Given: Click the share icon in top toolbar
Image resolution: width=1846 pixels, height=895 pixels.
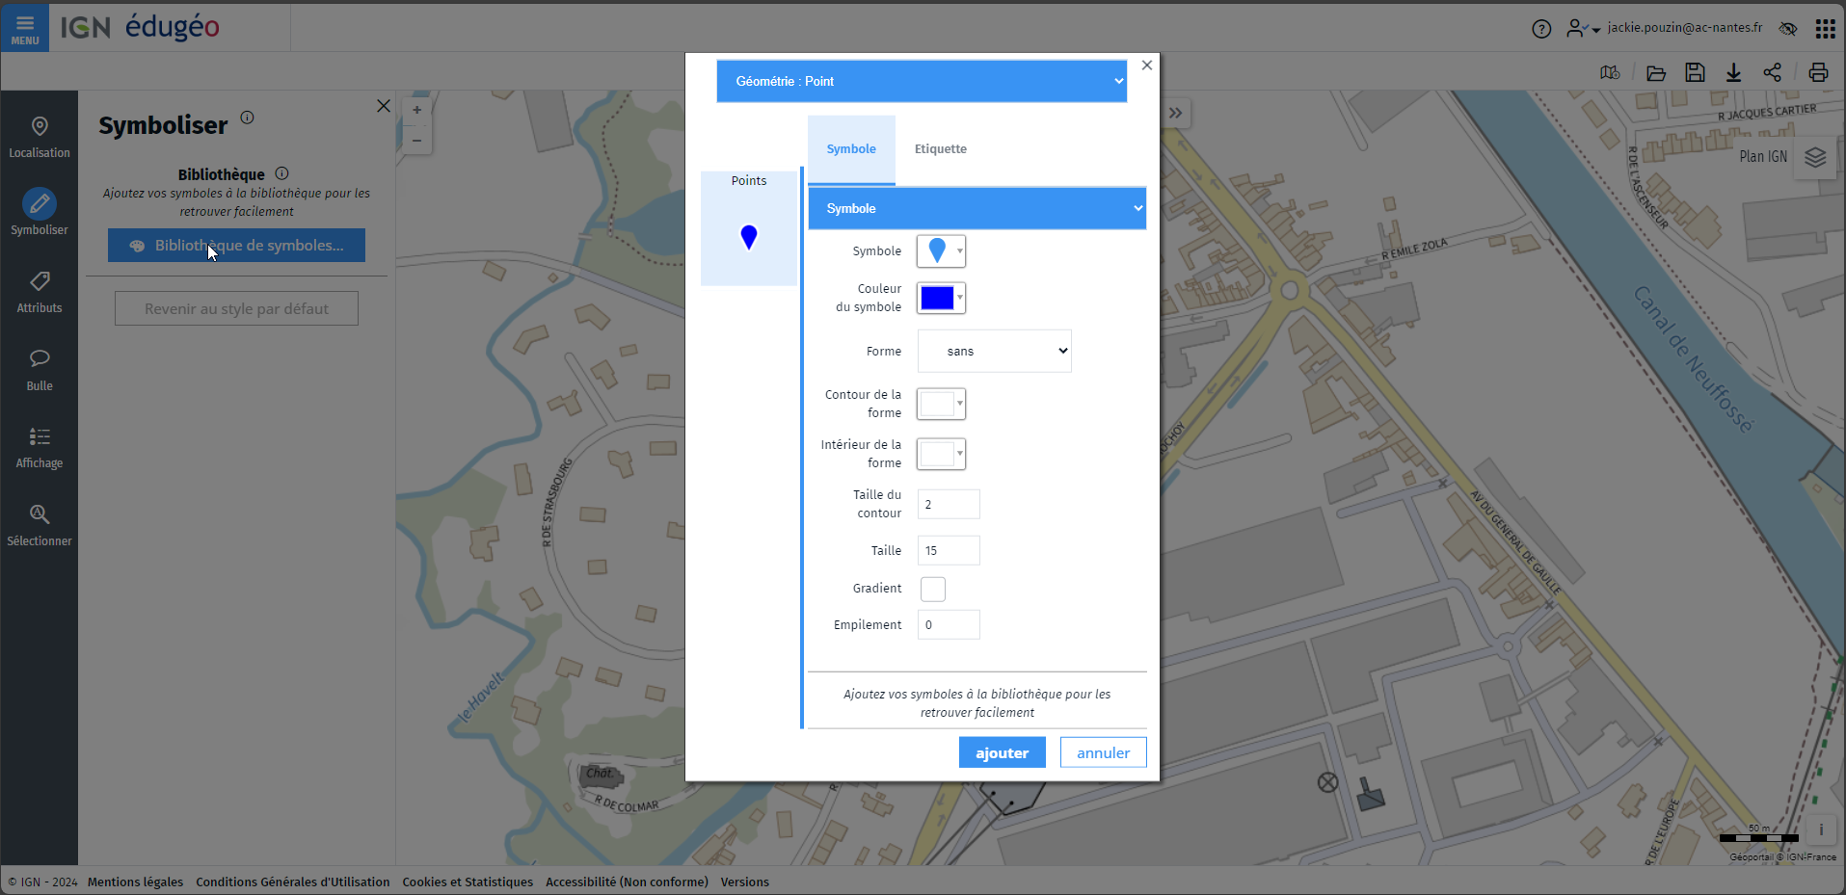Looking at the screenshot, I should coord(1772,72).
